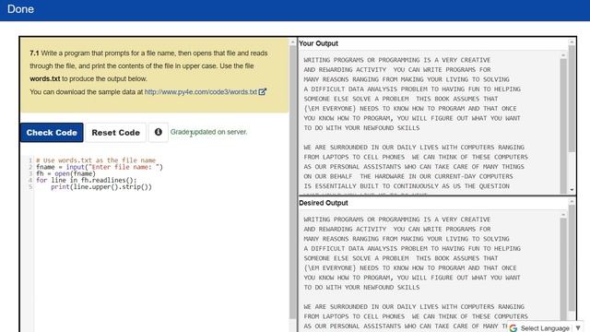Screen dimensions: 590x332
Task: Click code line 4 for line in fh.readlines()
Action: [x=86, y=181]
